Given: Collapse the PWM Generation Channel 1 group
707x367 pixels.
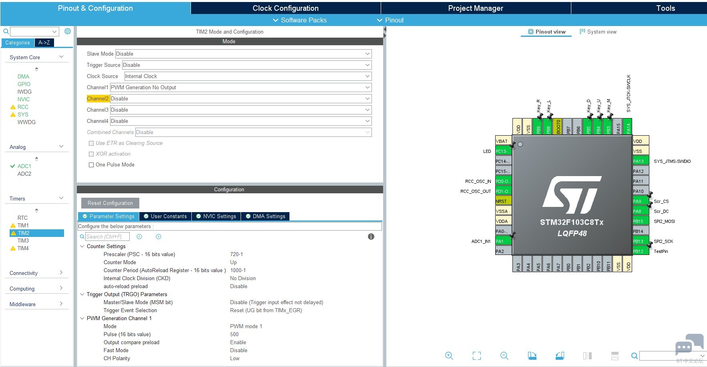Looking at the screenshot, I should pyautogui.click(x=82, y=319).
